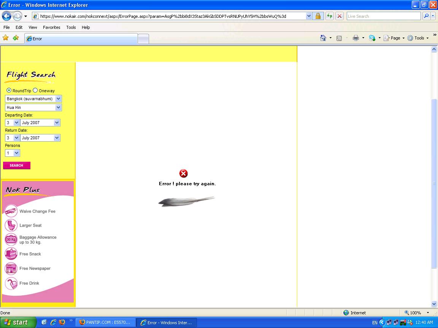
Task: Open the View menu
Action: (33, 27)
